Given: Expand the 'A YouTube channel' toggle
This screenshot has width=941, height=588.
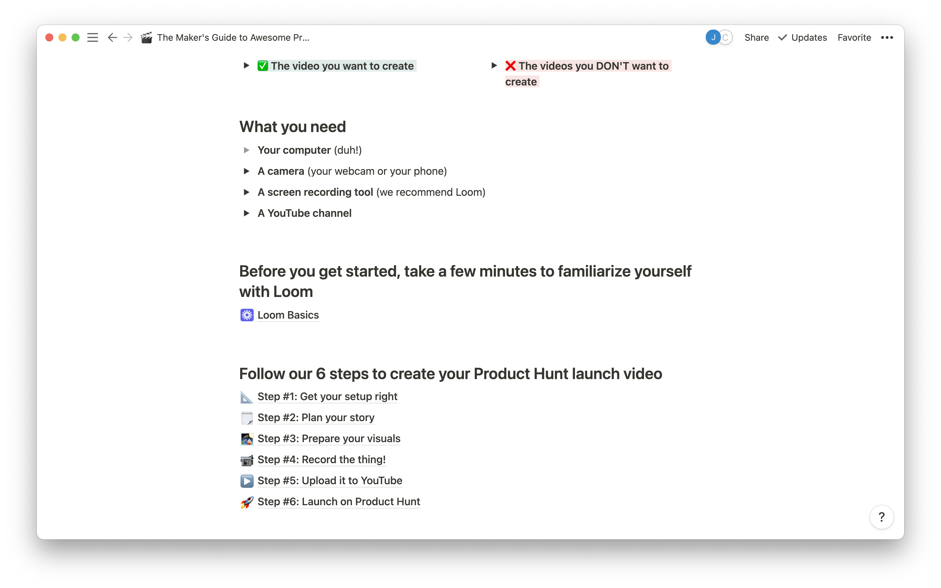Looking at the screenshot, I should (x=246, y=213).
